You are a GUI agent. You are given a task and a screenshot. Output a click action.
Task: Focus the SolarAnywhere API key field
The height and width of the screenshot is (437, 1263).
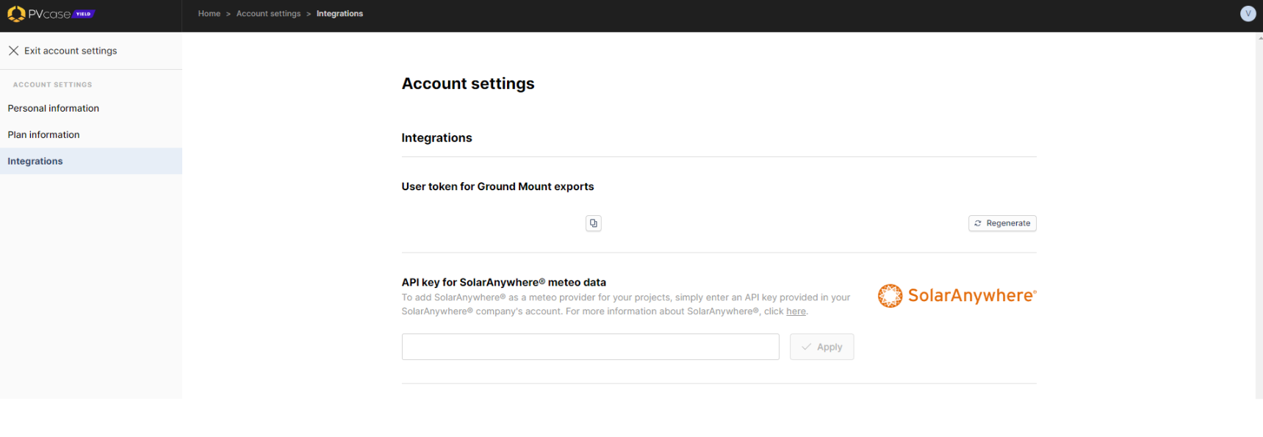[x=590, y=347]
